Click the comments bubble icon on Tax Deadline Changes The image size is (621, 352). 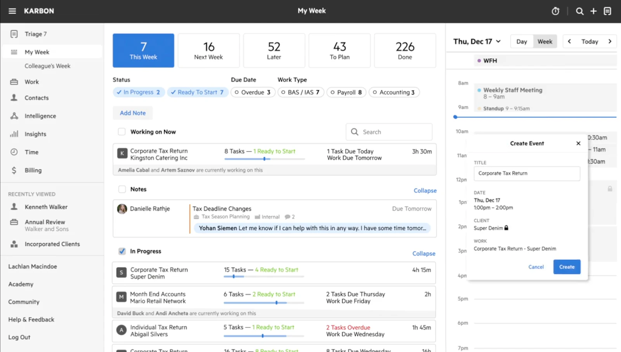pos(287,217)
